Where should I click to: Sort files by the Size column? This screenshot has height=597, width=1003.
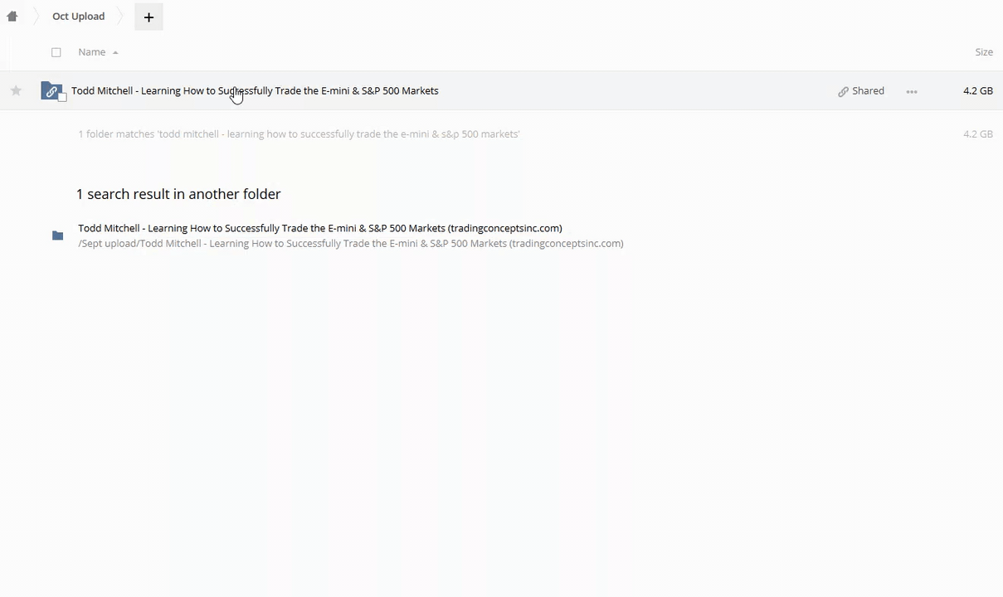click(x=983, y=52)
